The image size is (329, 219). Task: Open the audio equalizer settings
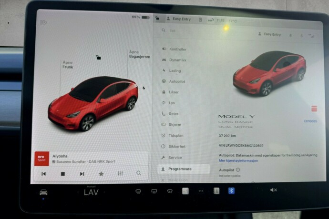coord(120,173)
